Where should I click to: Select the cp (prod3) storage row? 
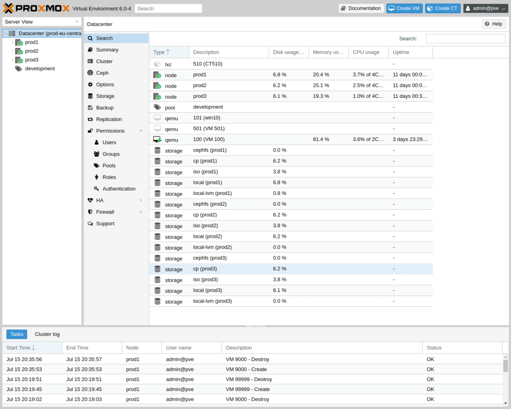point(291,269)
